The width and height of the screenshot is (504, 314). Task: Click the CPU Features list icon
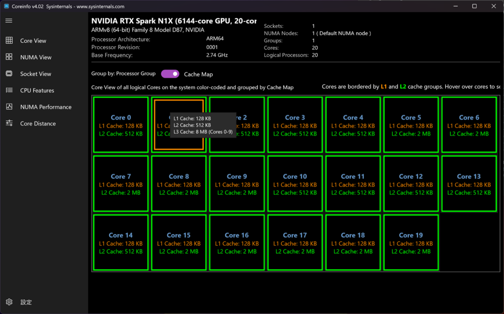point(9,90)
